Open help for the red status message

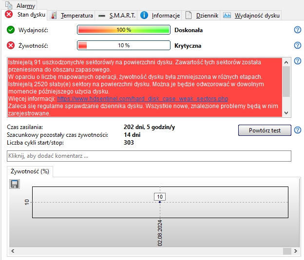(x=298, y=61)
